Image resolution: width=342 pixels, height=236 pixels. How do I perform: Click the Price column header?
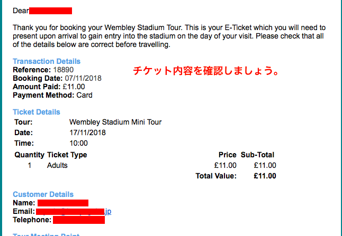(x=227, y=155)
